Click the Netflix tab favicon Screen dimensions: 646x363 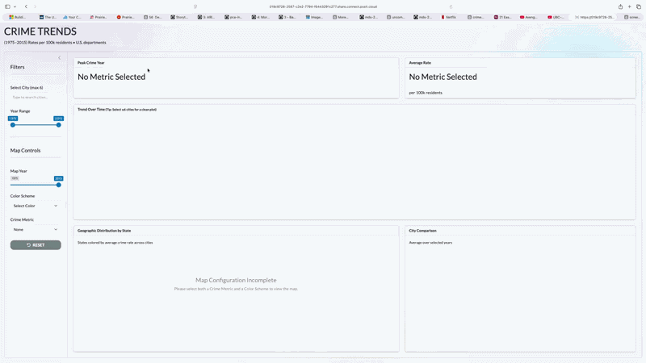[x=443, y=17]
